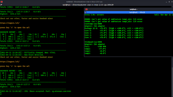
Task: Click the 383.1 hashrate cell
Action: 11,39
